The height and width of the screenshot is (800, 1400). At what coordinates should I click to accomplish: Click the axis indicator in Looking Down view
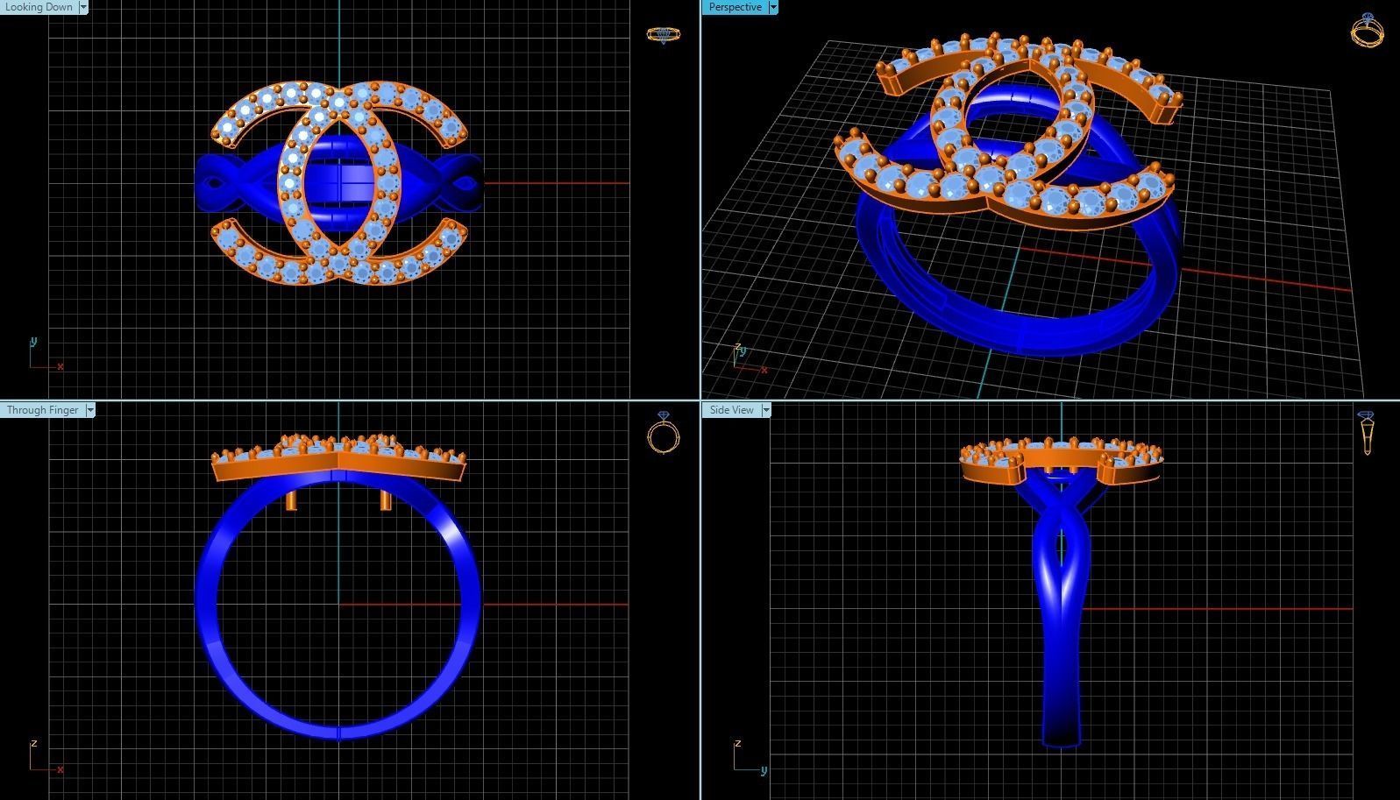(46, 354)
